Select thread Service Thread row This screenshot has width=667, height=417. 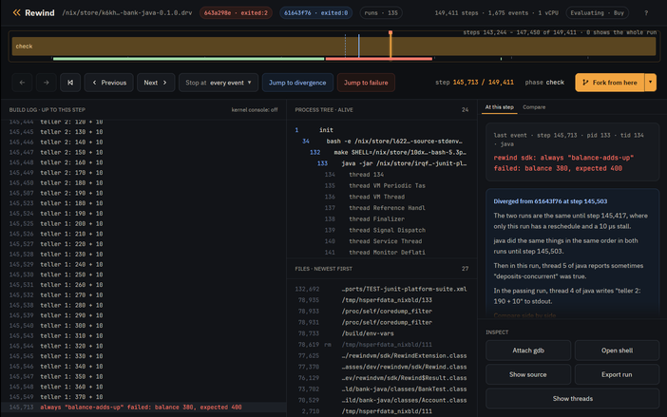(382, 241)
